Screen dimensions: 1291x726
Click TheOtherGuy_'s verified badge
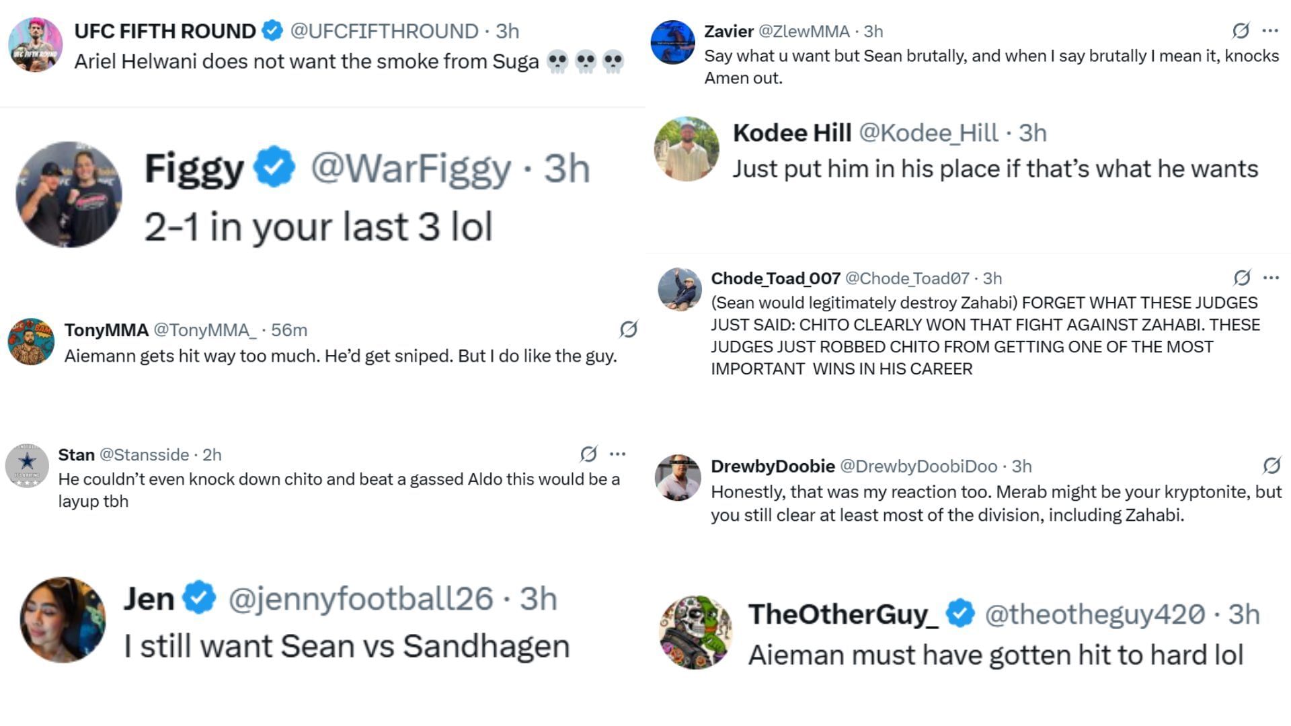(960, 613)
